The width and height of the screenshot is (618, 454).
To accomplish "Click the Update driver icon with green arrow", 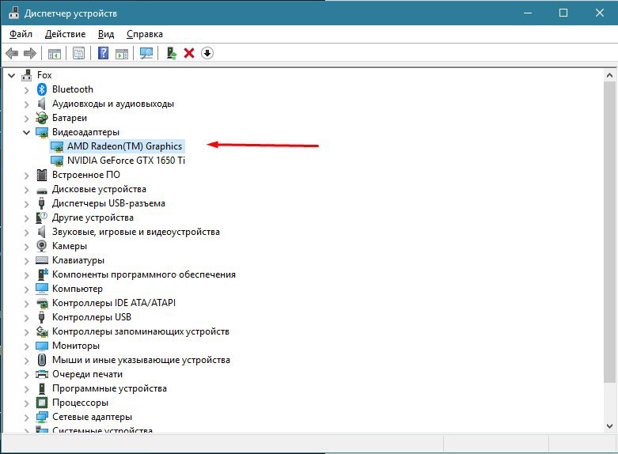I will pos(172,53).
